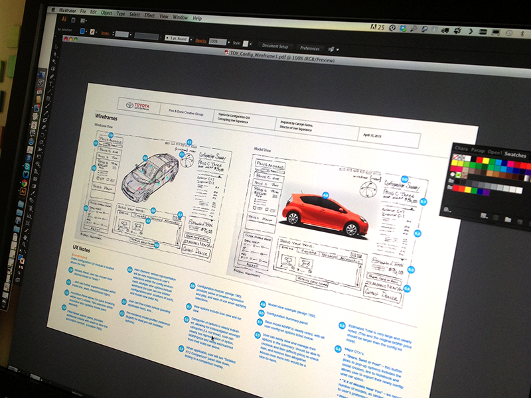Click the Opacity 100% input field
Image resolution: width=531 pixels, height=398 pixels.
pos(218,42)
